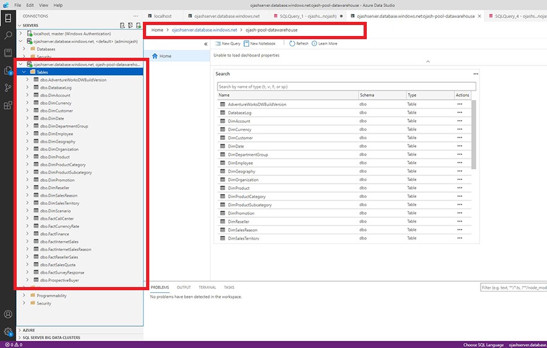Expand the dbo.DimCustomer table node
The height and width of the screenshot is (348, 547).
point(26,110)
